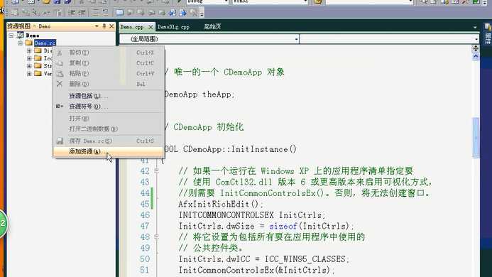
Task: Click the editor vertical scrollbar thumb
Action: [x=476, y=138]
